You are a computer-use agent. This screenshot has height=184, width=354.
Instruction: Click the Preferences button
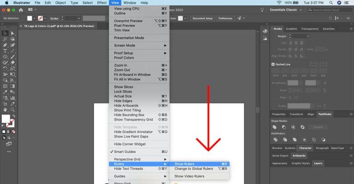[225, 18]
